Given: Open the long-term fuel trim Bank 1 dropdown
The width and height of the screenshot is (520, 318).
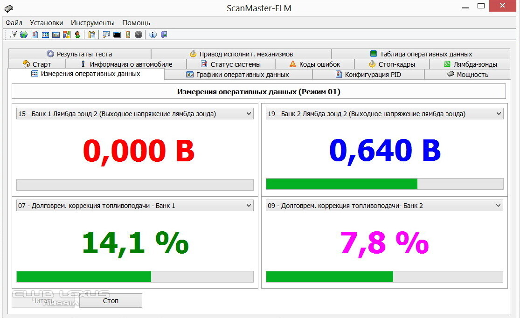Looking at the screenshot, I should tap(249, 206).
